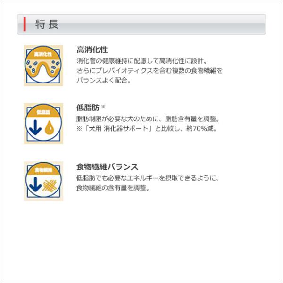Viewport: 283px width, 283px height.
Task: Click the 低脂肪でも必要なエネルギー description line
Action: pyautogui.click(x=148, y=178)
